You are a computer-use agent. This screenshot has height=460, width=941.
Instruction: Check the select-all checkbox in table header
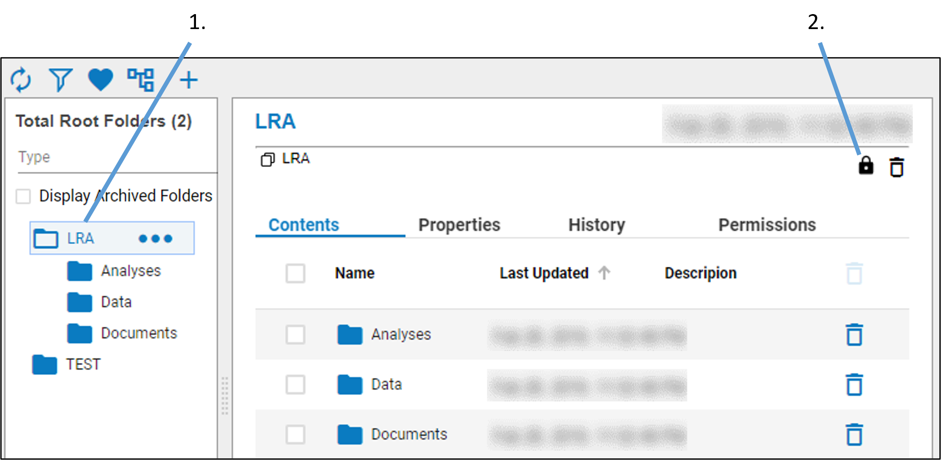point(295,273)
